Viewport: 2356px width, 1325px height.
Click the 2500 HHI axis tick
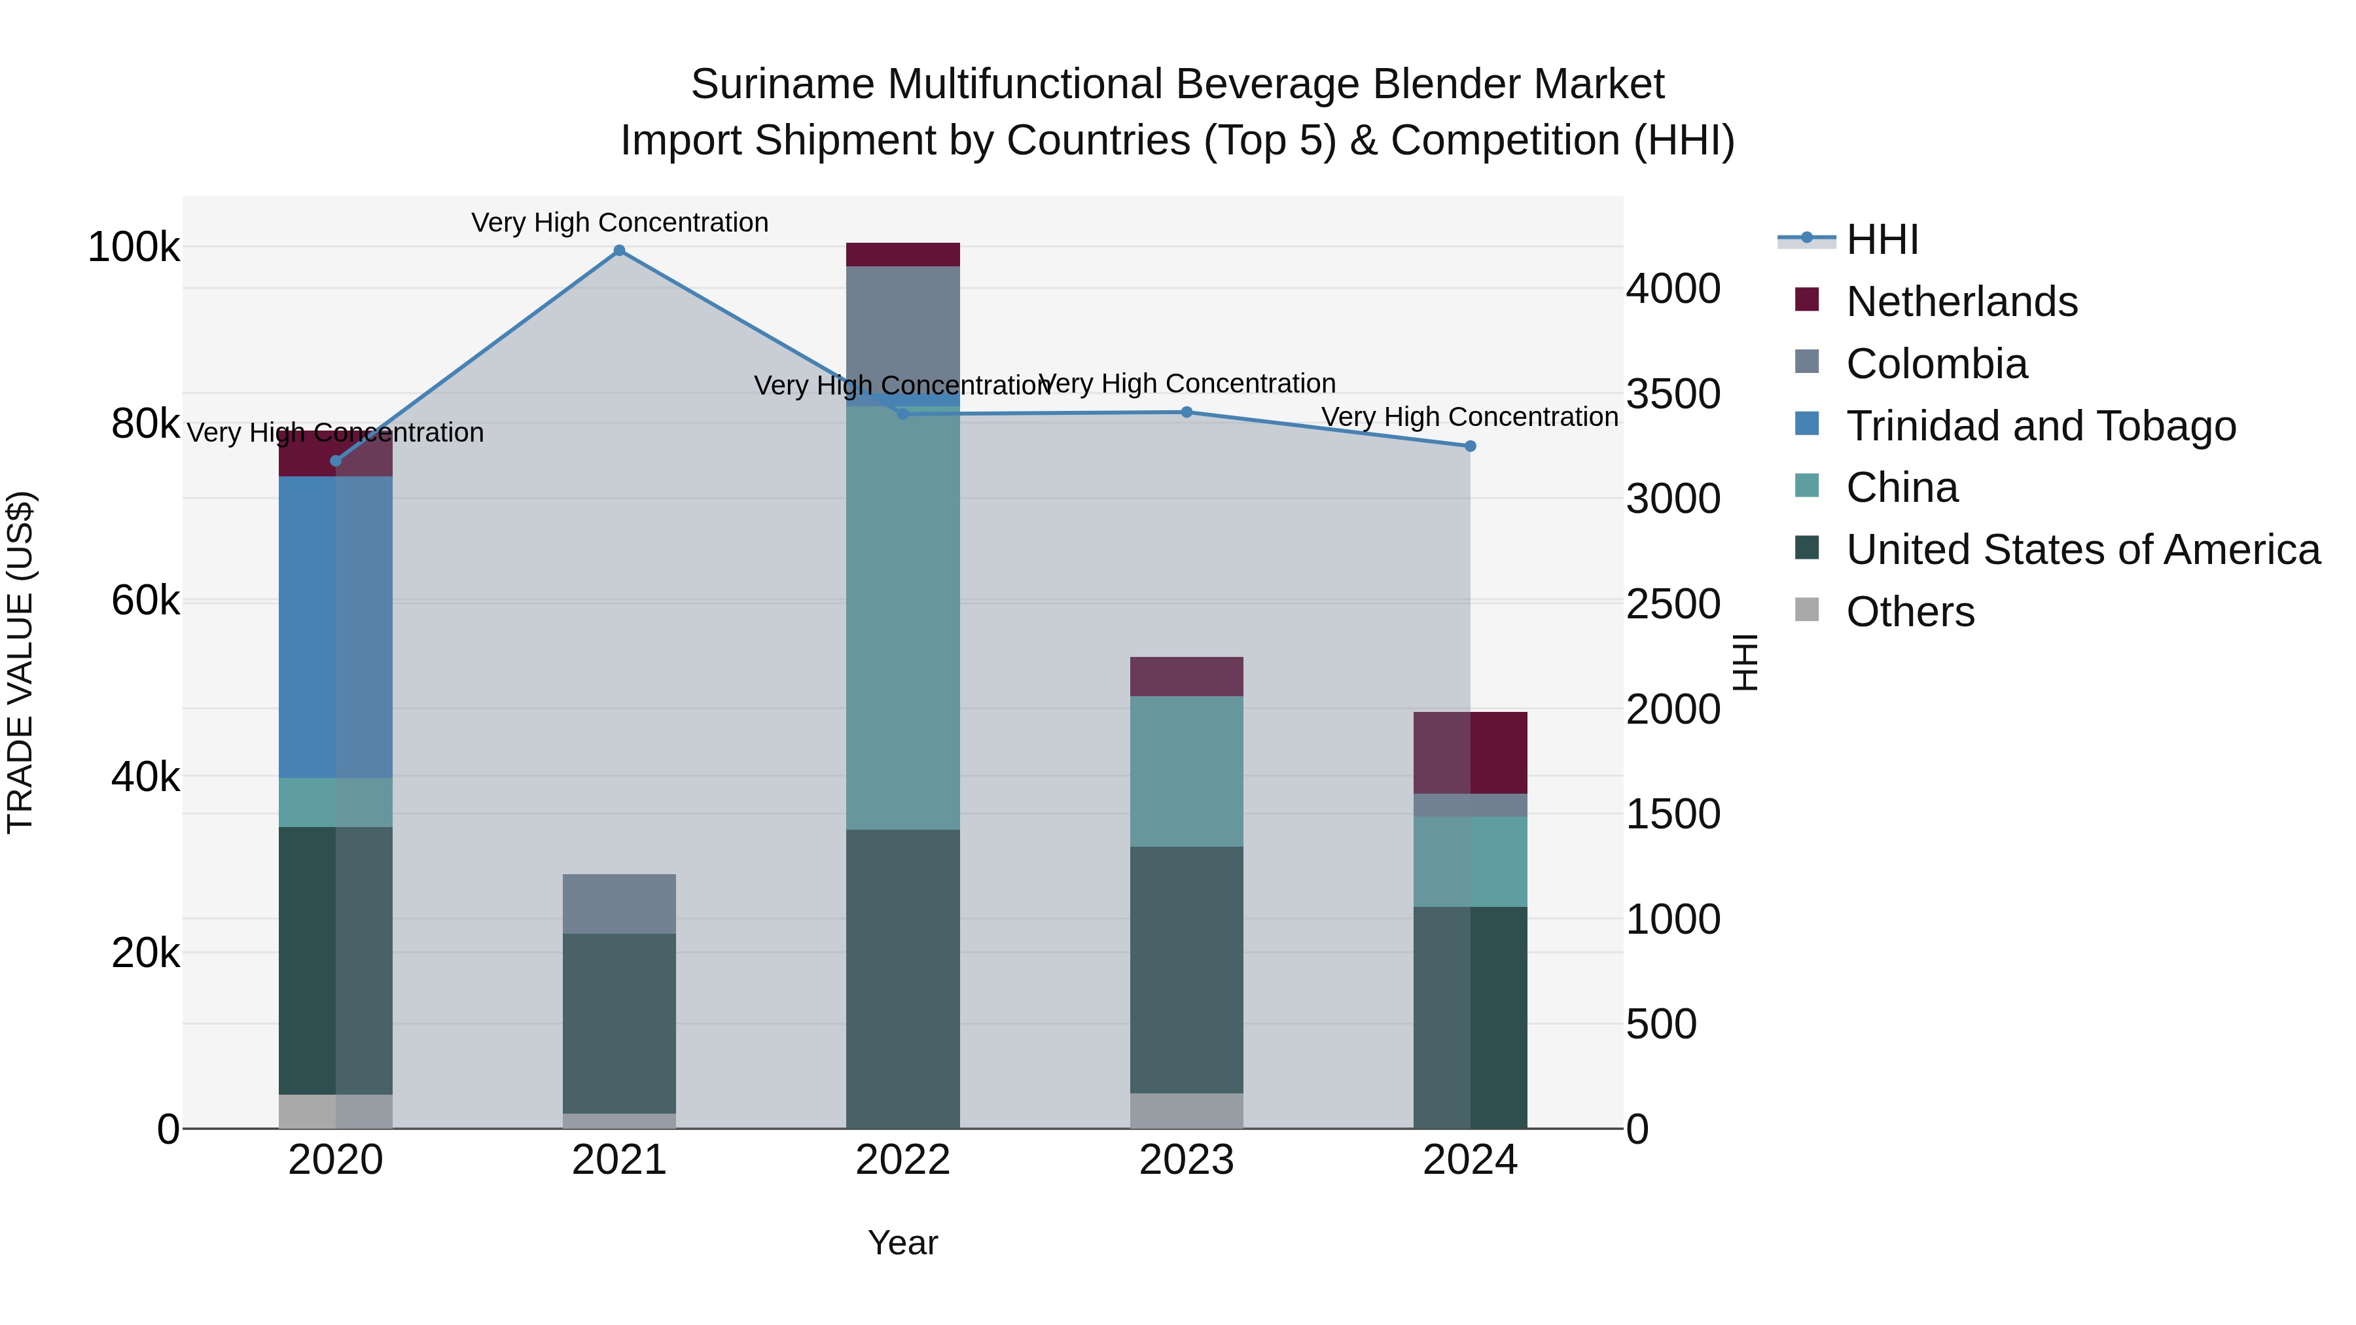[1673, 603]
